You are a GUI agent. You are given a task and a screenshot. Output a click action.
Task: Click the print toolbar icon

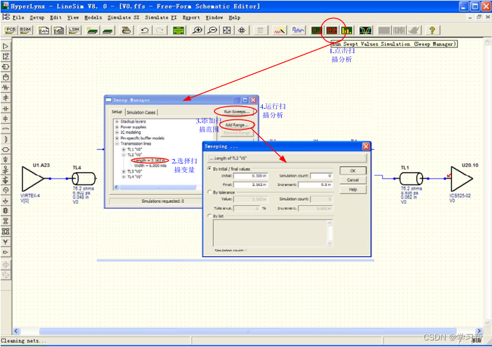click(126, 30)
